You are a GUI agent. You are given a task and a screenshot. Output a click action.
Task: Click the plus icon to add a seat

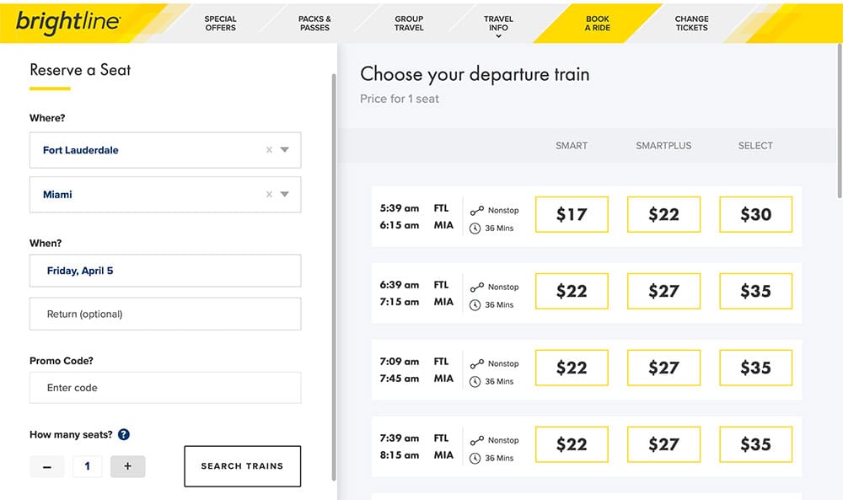127,465
